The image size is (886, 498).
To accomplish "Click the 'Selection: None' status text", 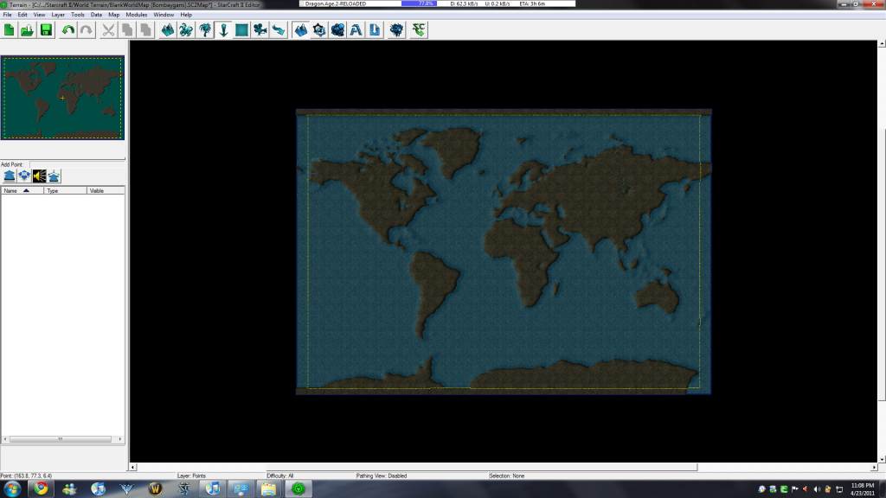I will (507, 476).
